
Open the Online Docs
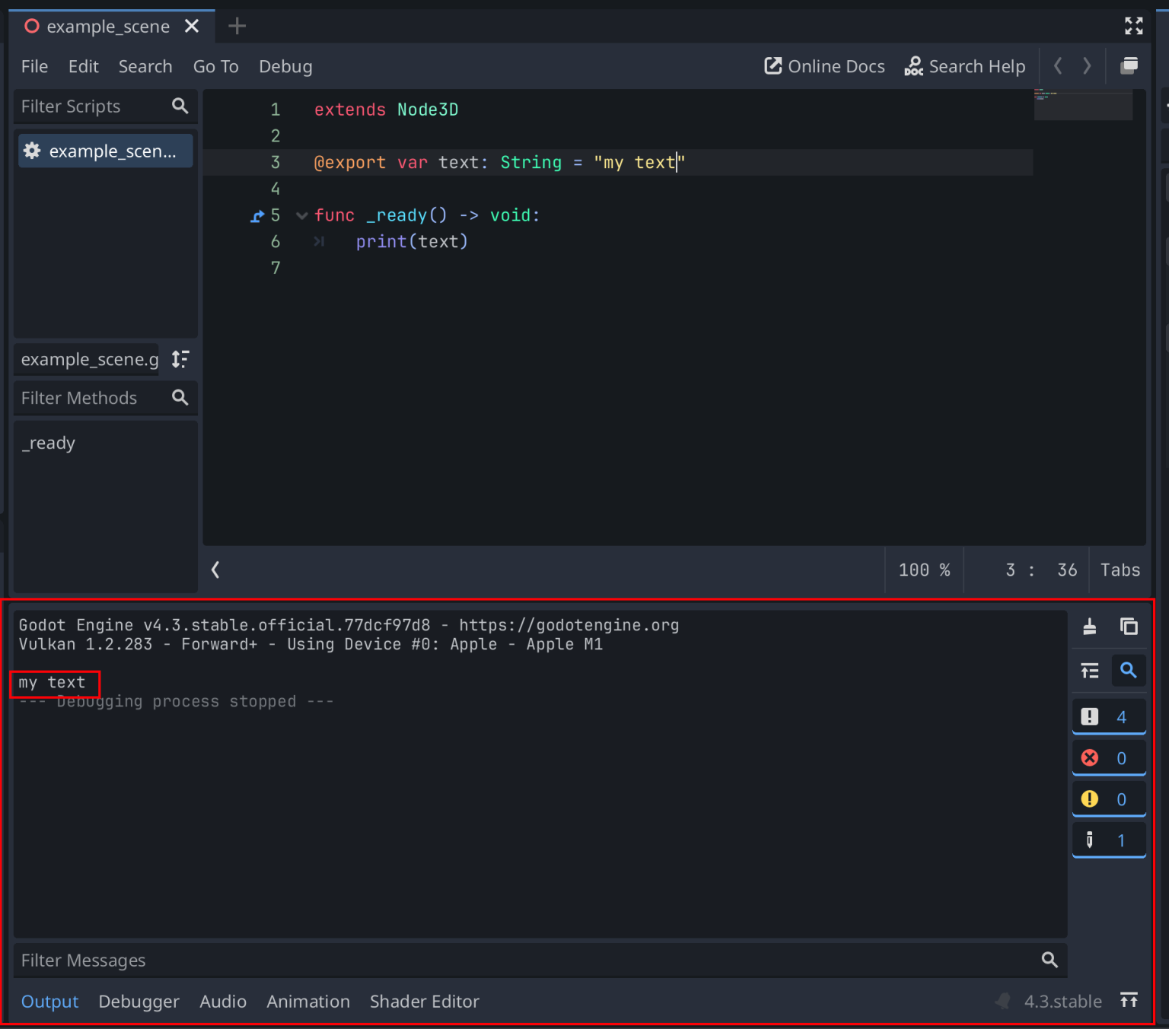(x=824, y=66)
